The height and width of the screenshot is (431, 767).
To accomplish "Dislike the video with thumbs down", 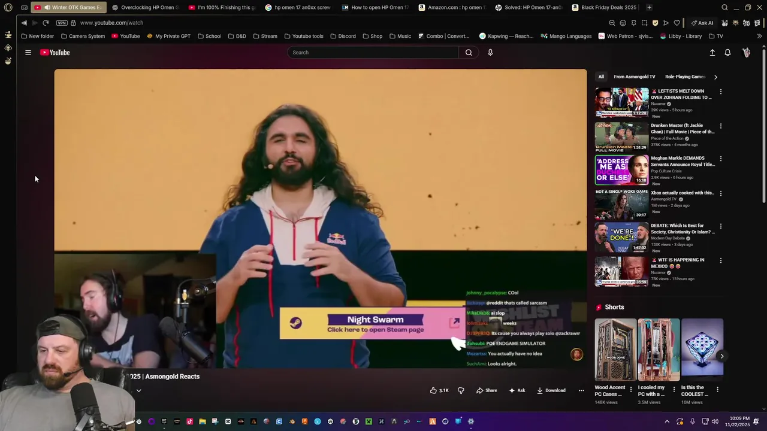I will [461, 390].
